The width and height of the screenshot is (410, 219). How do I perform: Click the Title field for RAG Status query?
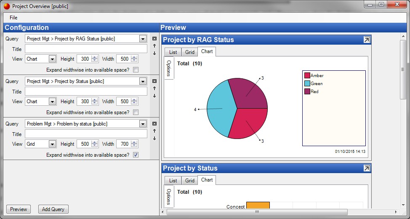[86, 49]
